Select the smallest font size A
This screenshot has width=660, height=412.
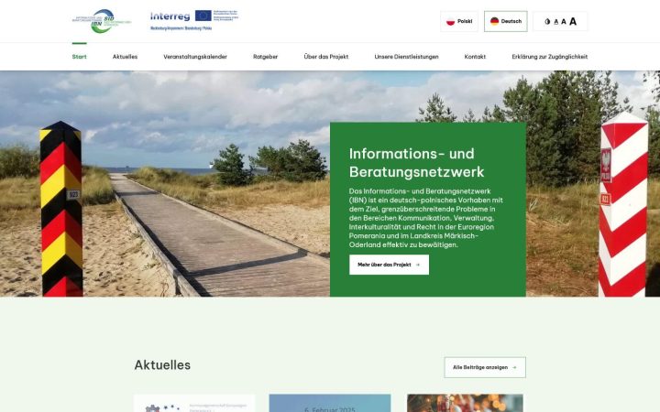click(556, 21)
